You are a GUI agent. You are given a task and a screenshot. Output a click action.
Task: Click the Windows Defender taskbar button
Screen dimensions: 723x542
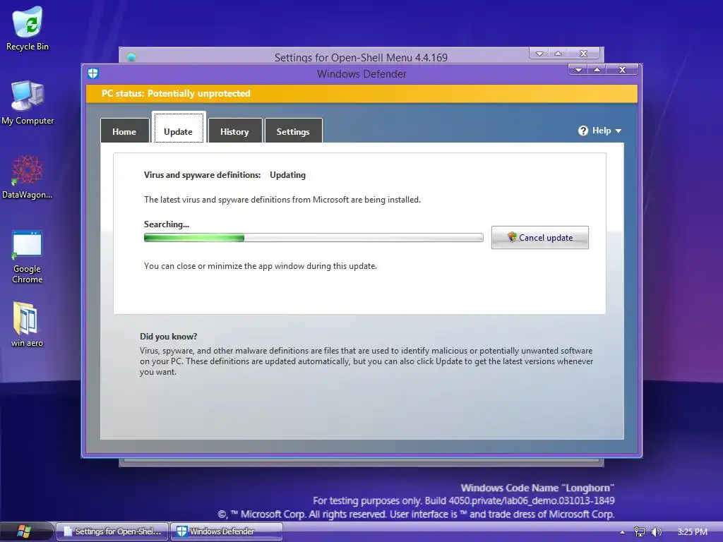pyautogui.click(x=227, y=531)
